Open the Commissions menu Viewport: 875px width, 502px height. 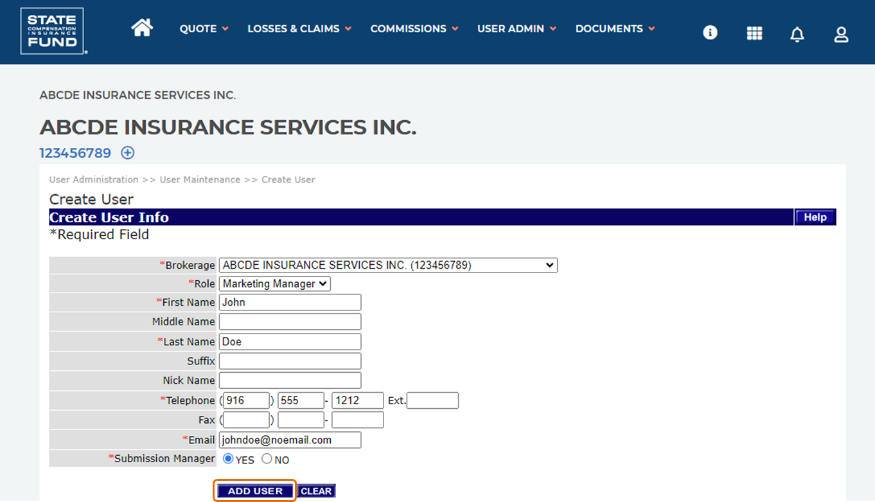pyautogui.click(x=414, y=29)
